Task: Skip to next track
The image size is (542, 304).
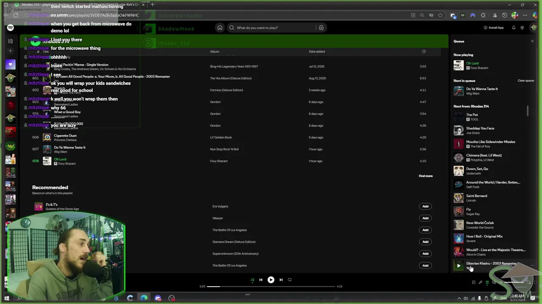Action: (x=281, y=280)
